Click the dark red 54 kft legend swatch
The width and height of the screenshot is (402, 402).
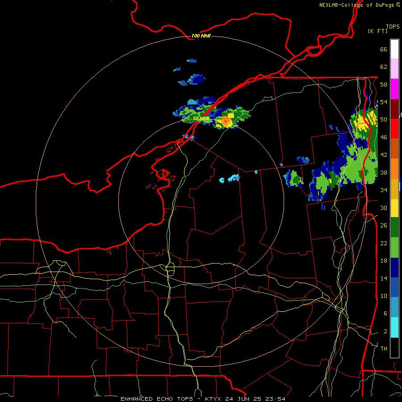(x=394, y=109)
